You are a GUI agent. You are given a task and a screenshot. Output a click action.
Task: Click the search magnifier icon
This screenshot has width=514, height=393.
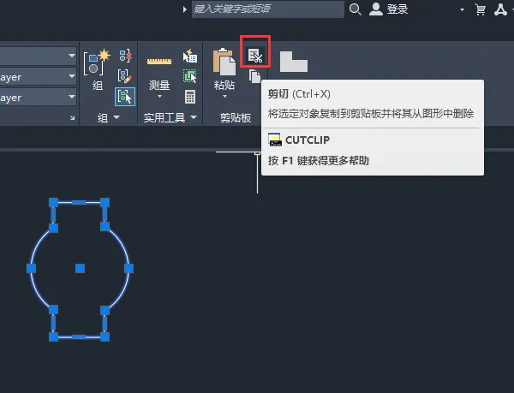[x=355, y=9]
